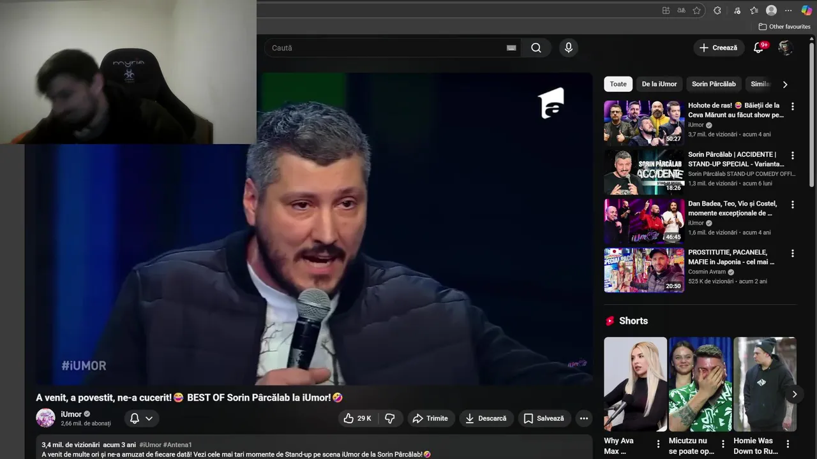Like the video with 29 K thumbs up
Image resolution: width=817 pixels, height=459 pixels.
pyautogui.click(x=358, y=418)
